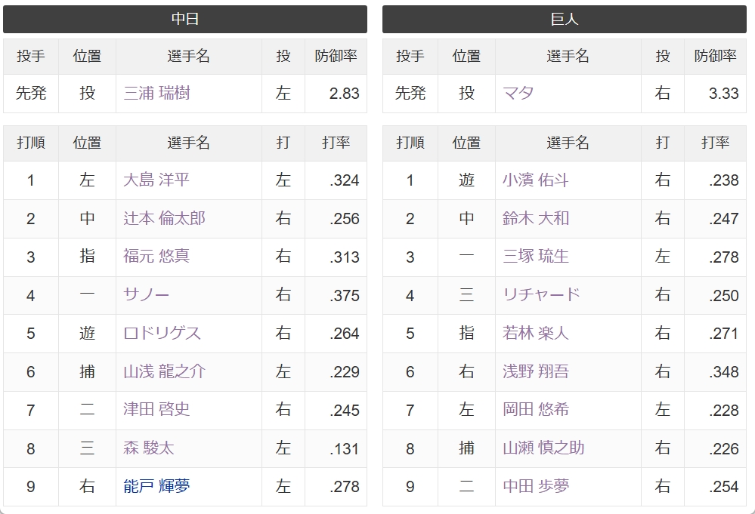This screenshot has height=514, width=755.
Task: Open リチャード player page
Action: (x=541, y=295)
